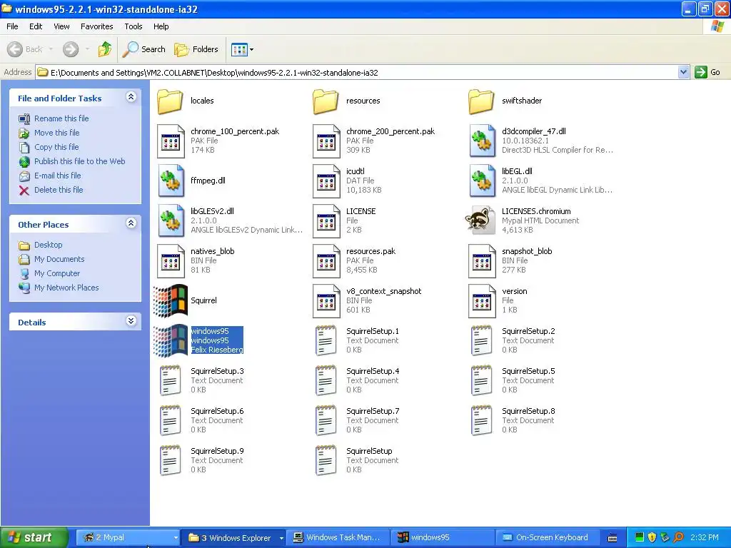
Task: Select SquirrelSetup.1 text document icon
Action: point(326,340)
